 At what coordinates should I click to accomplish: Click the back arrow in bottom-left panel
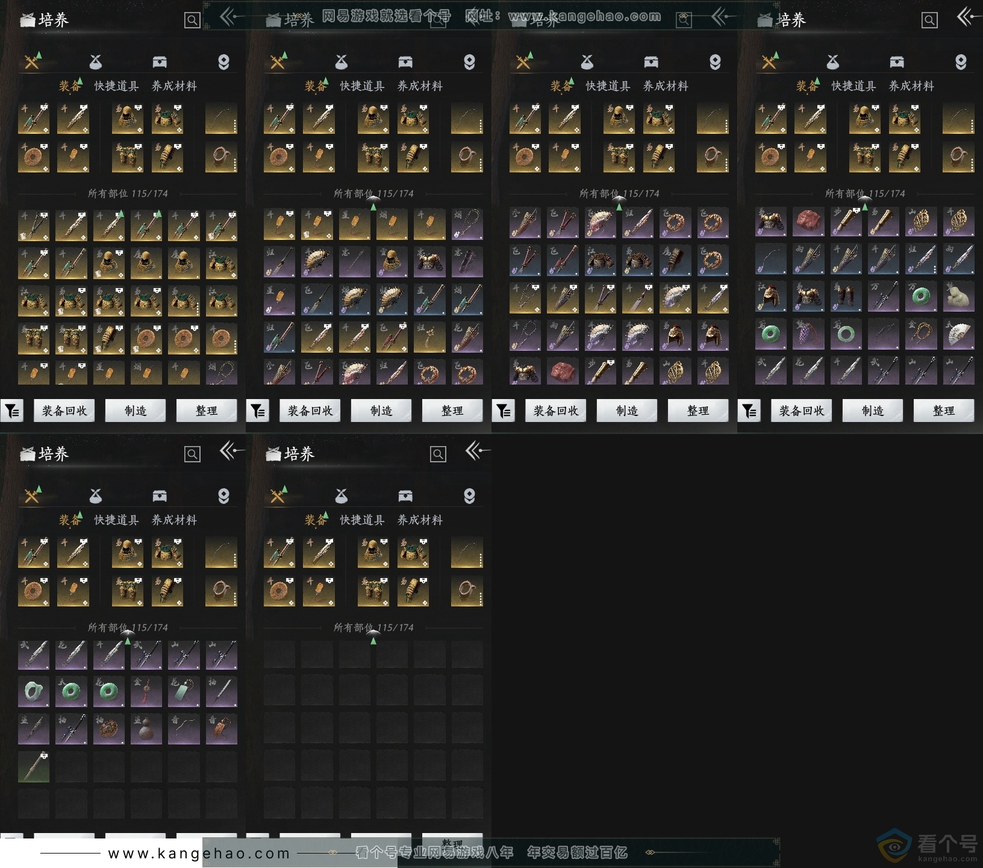tap(232, 450)
